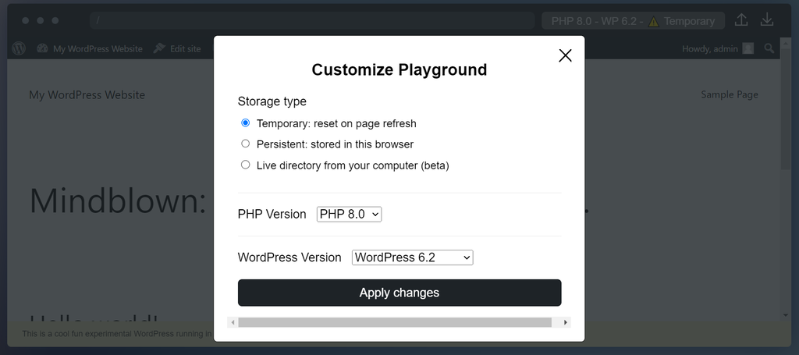Open the PHP Version dropdown

349,214
